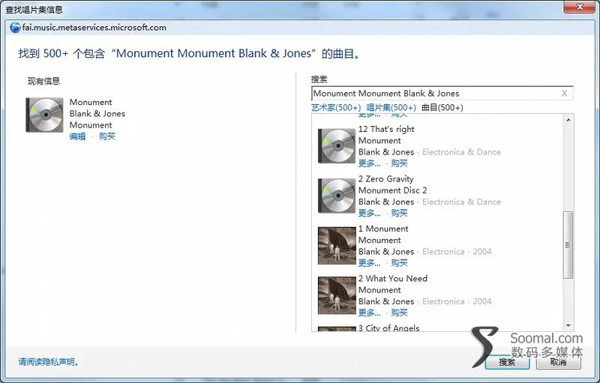Select the track title 3 City of Angels

[389, 328]
